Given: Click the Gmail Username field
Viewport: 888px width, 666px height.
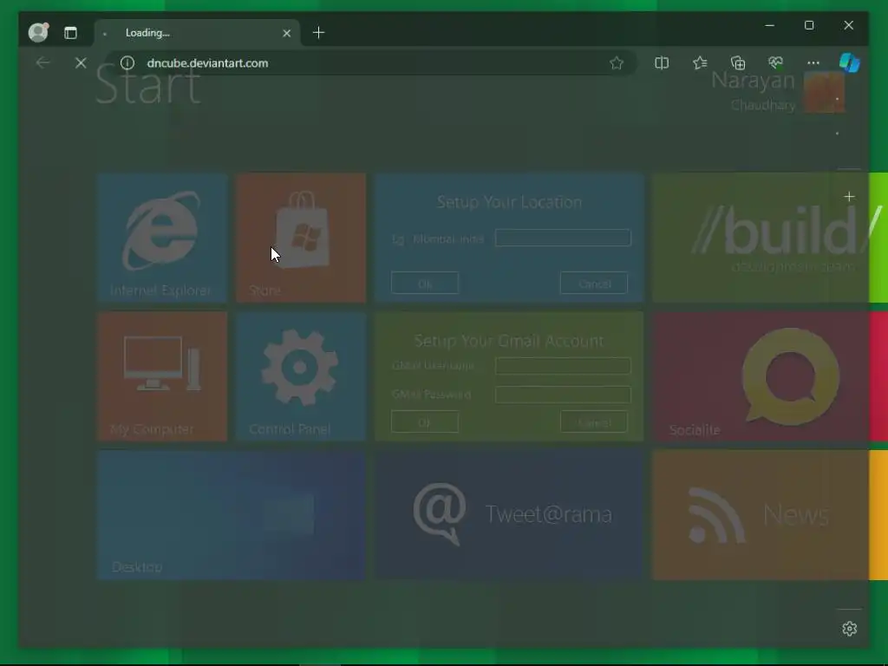Looking at the screenshot, I should 563,366.
